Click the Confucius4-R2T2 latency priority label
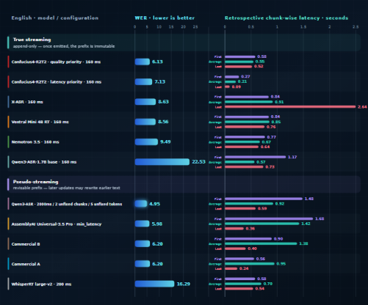The width and height of the screenshot is (368, 305). click(x=57, y=82)
